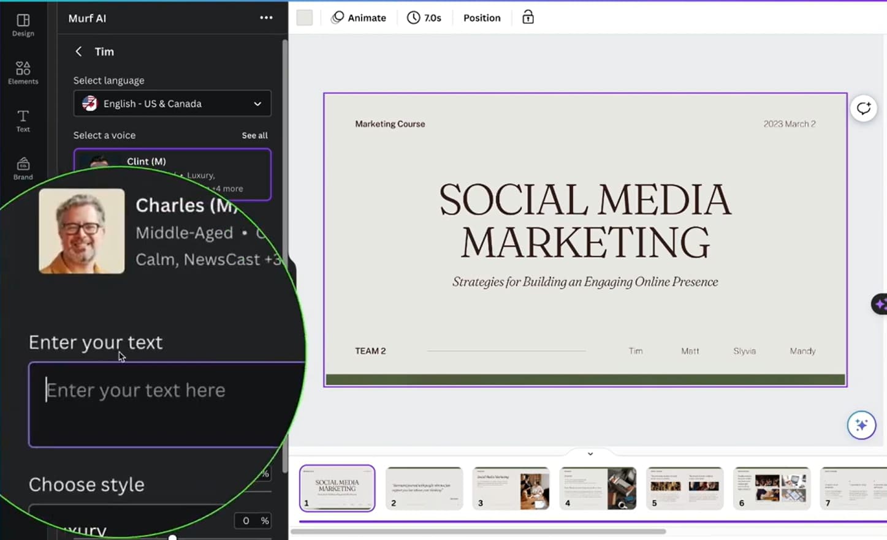Click the name Slyvia on the slide
The height and width of the screenshot is (540, 887).
[x=745, y=351]
